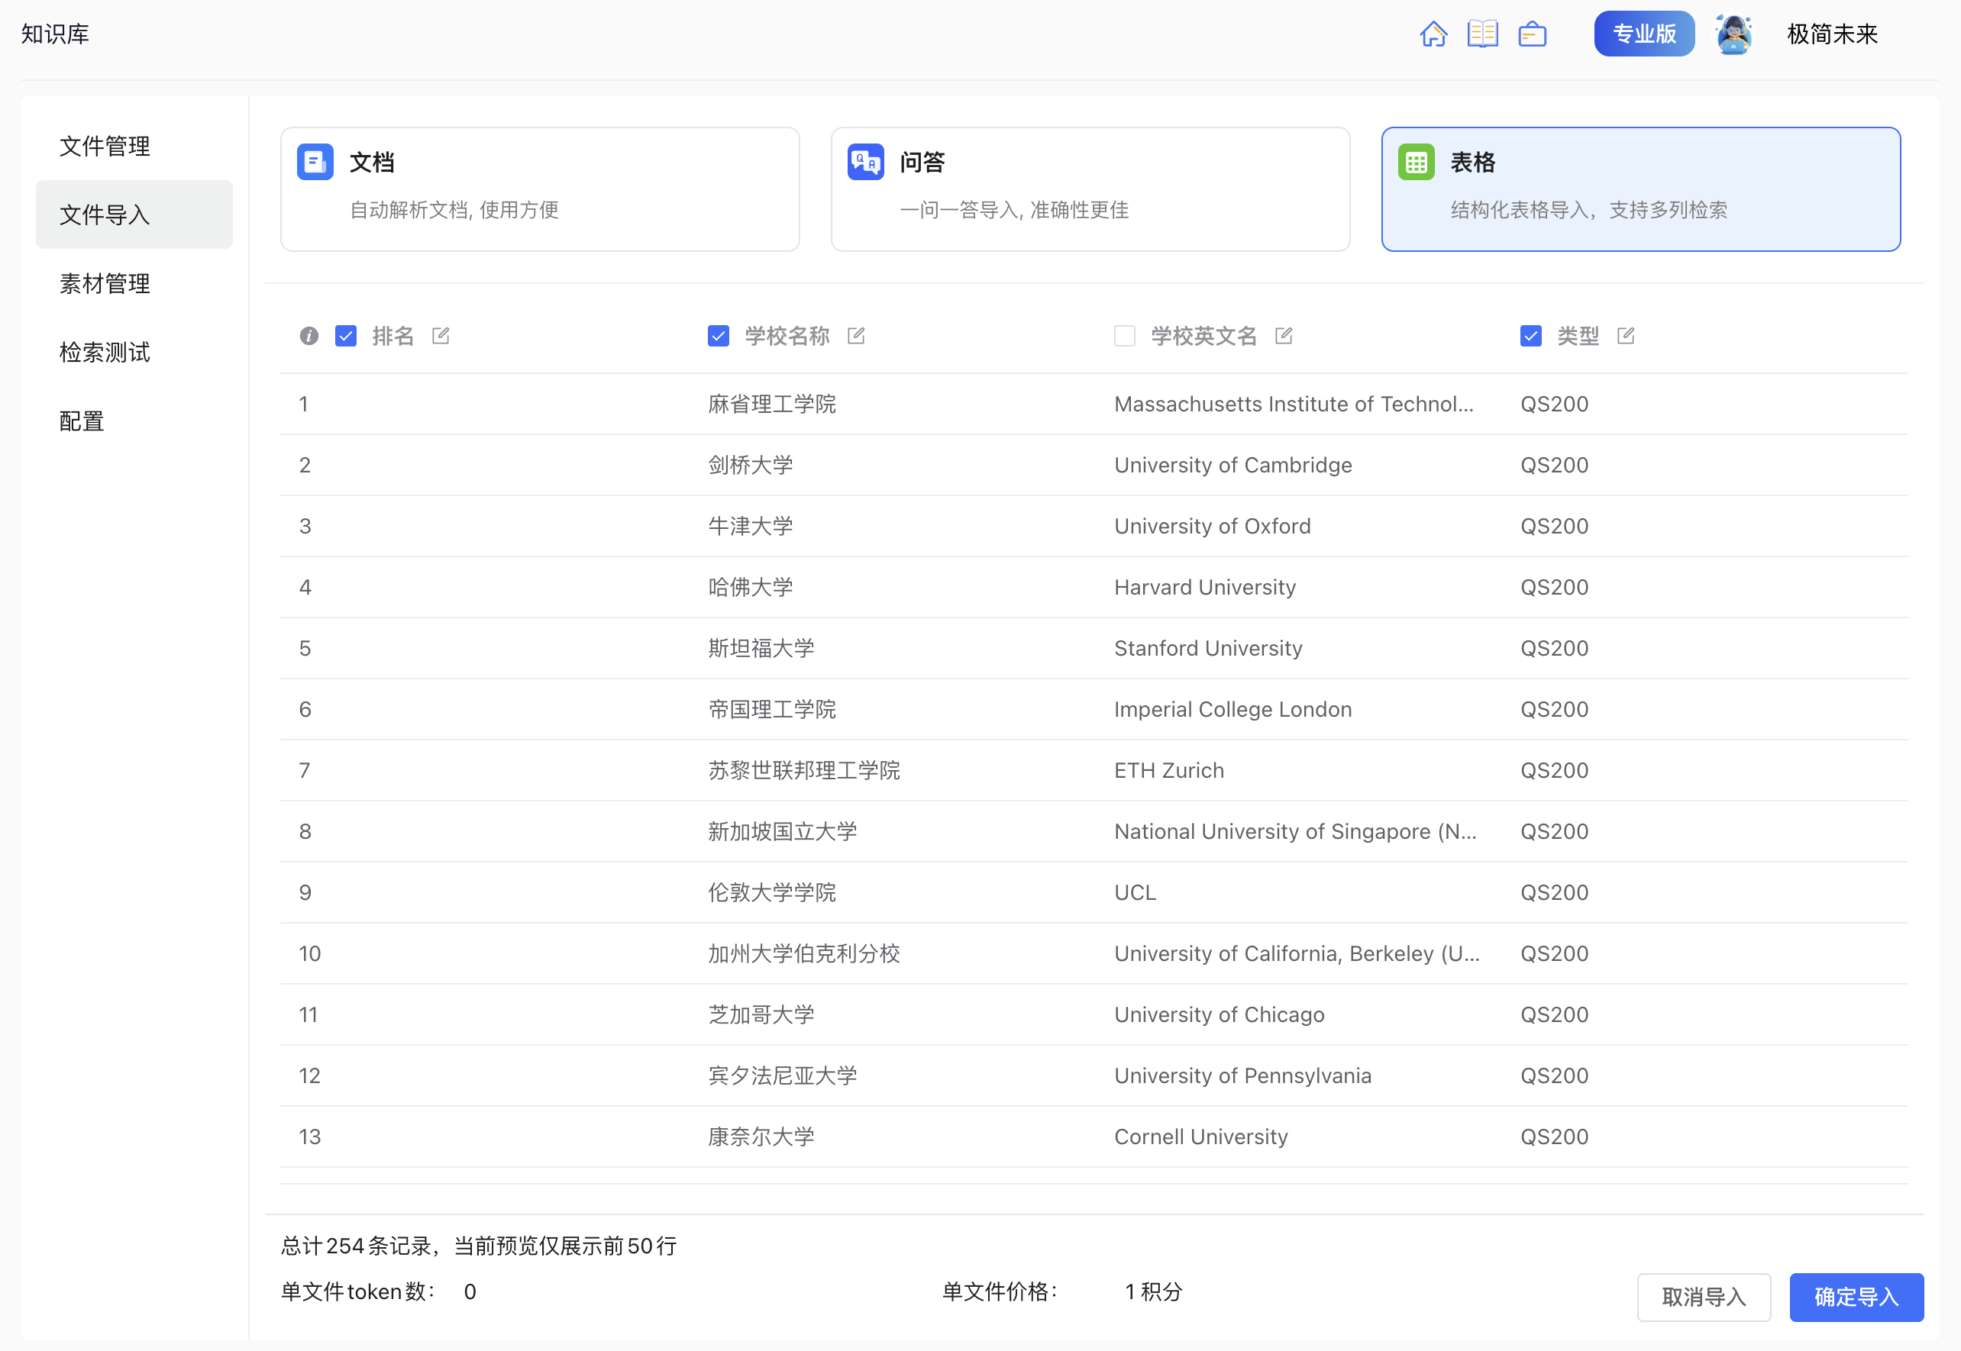
Task: Click the info icon beside 排名
Action: click(309, 336)
